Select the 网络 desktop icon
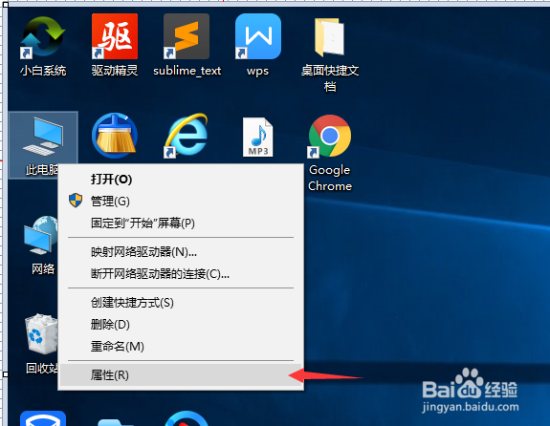Screen dimensions: 550x426 coord(41,235)
